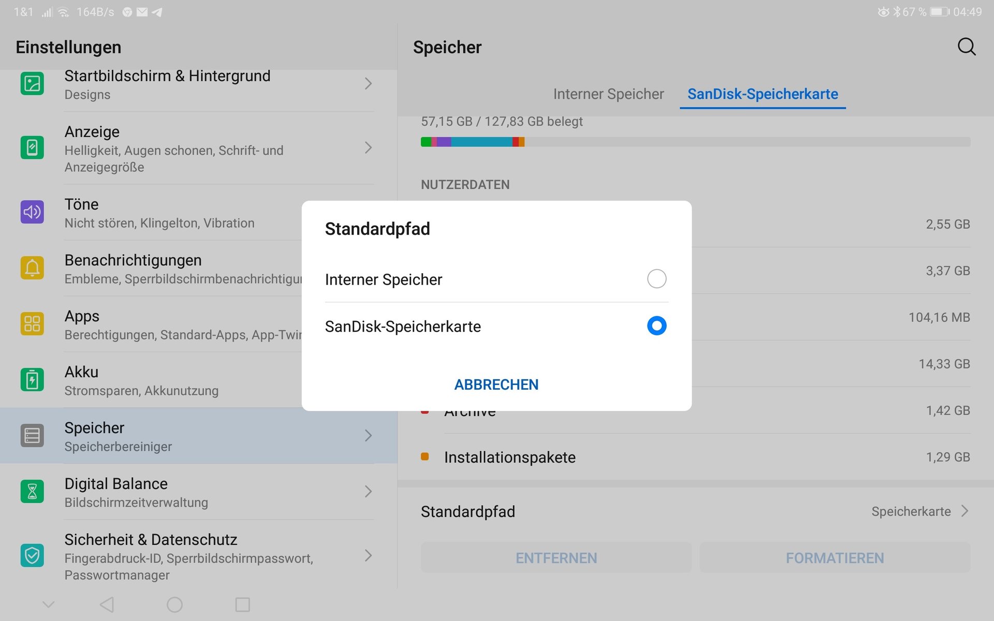
Task: Tap the Digital Balance hourglass icon
Action: (32, 491)
